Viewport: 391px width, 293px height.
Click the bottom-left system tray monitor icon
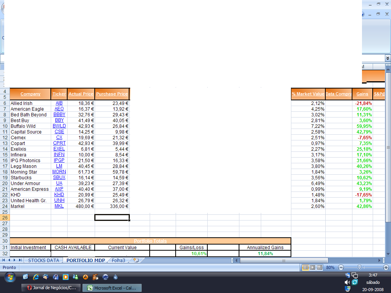tap(347, 289)
